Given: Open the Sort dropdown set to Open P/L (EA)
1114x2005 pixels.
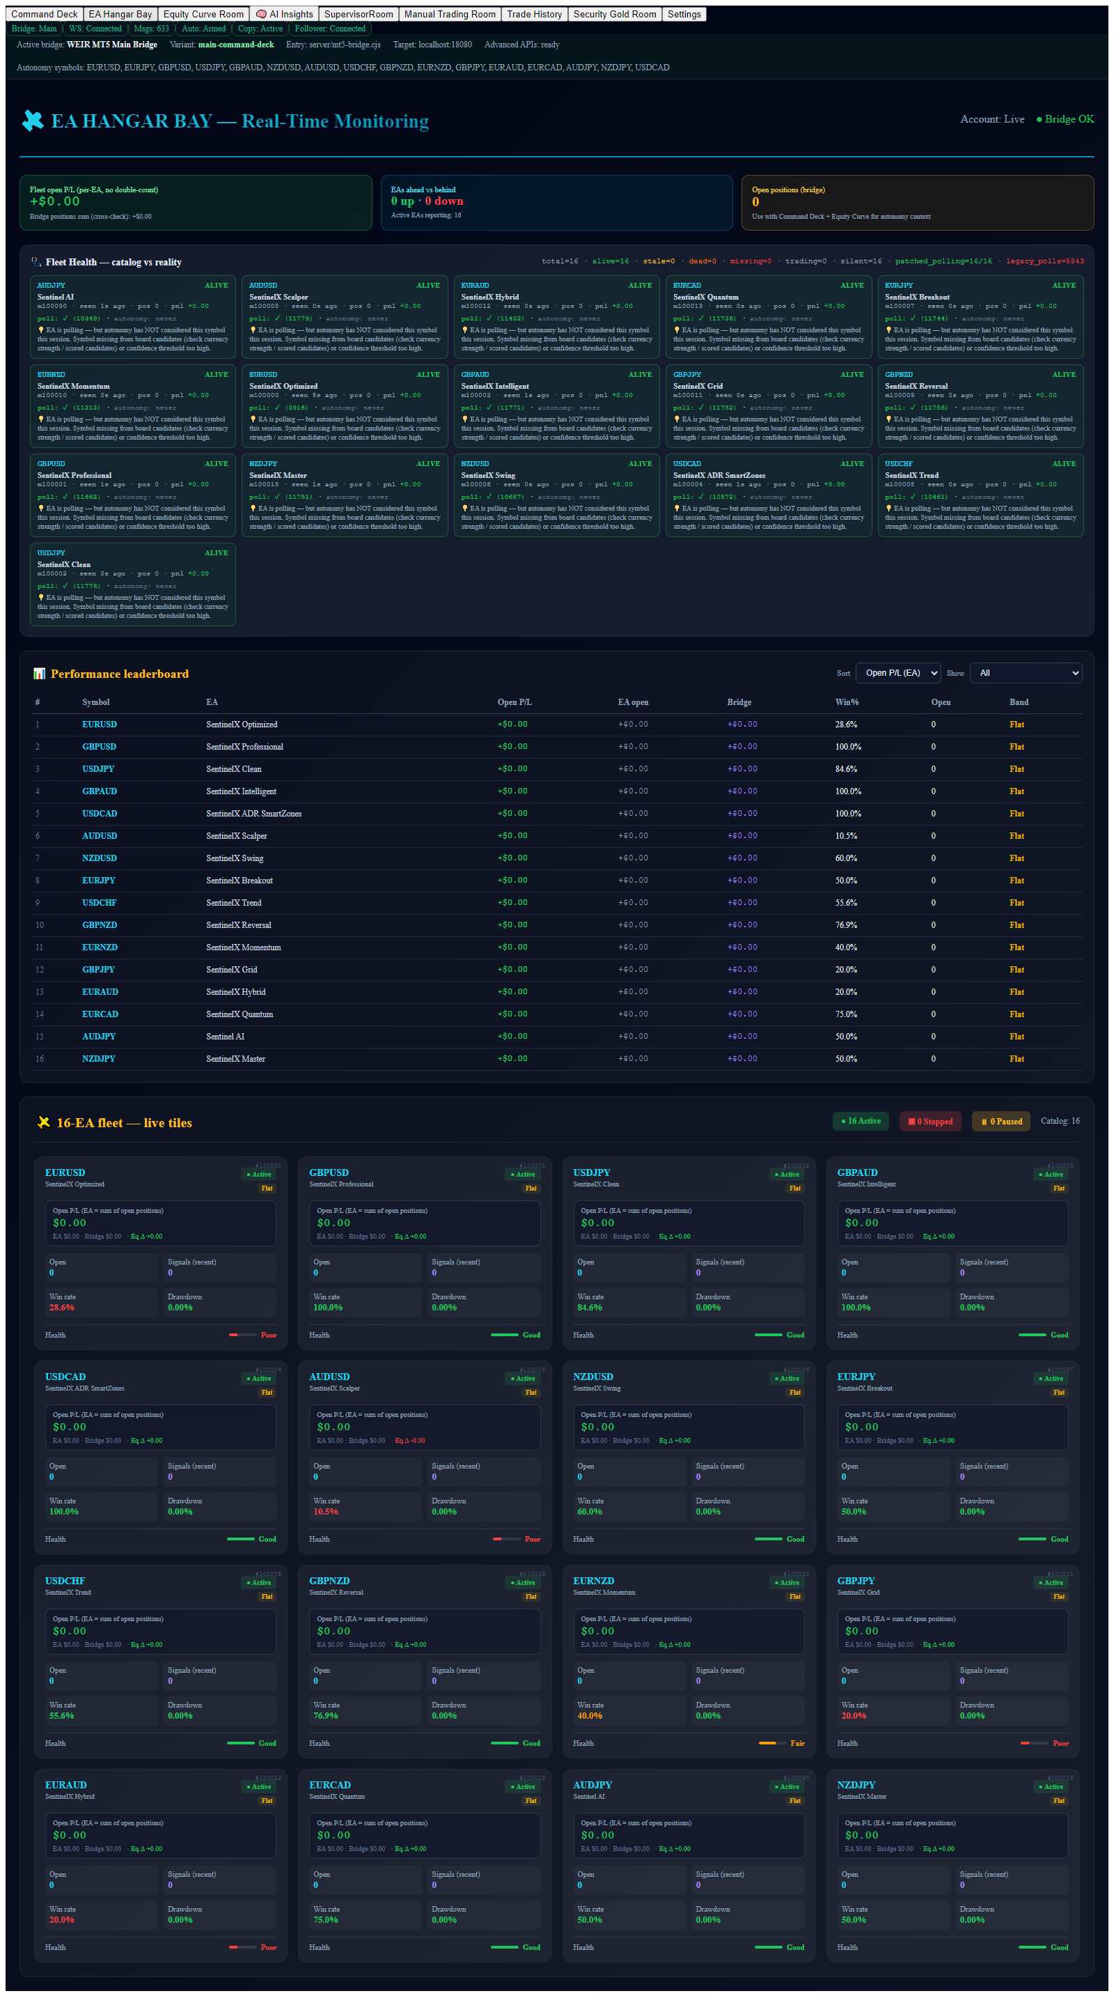Looking at the screenshot, I should (x=897, y=673).
